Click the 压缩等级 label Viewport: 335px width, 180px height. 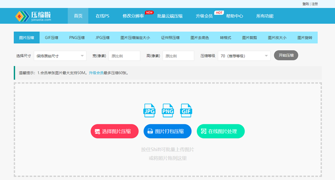tap(208, 56)
